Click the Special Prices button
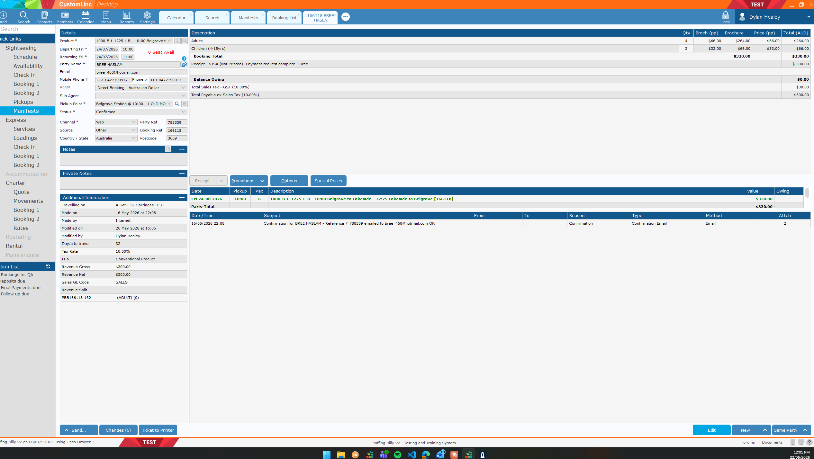Image resolution: width=814 pixels, height=459 pixels. (328, 181)
